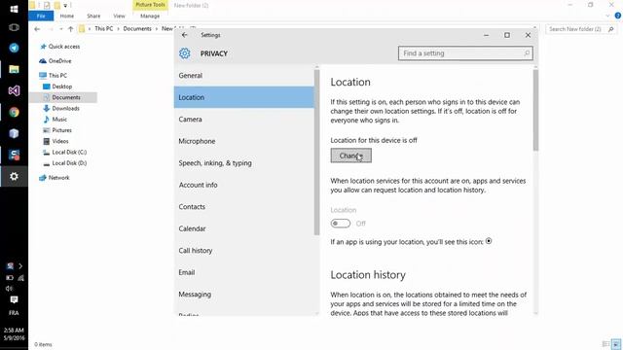Go back in the Settings window

[x=184, y=35]
